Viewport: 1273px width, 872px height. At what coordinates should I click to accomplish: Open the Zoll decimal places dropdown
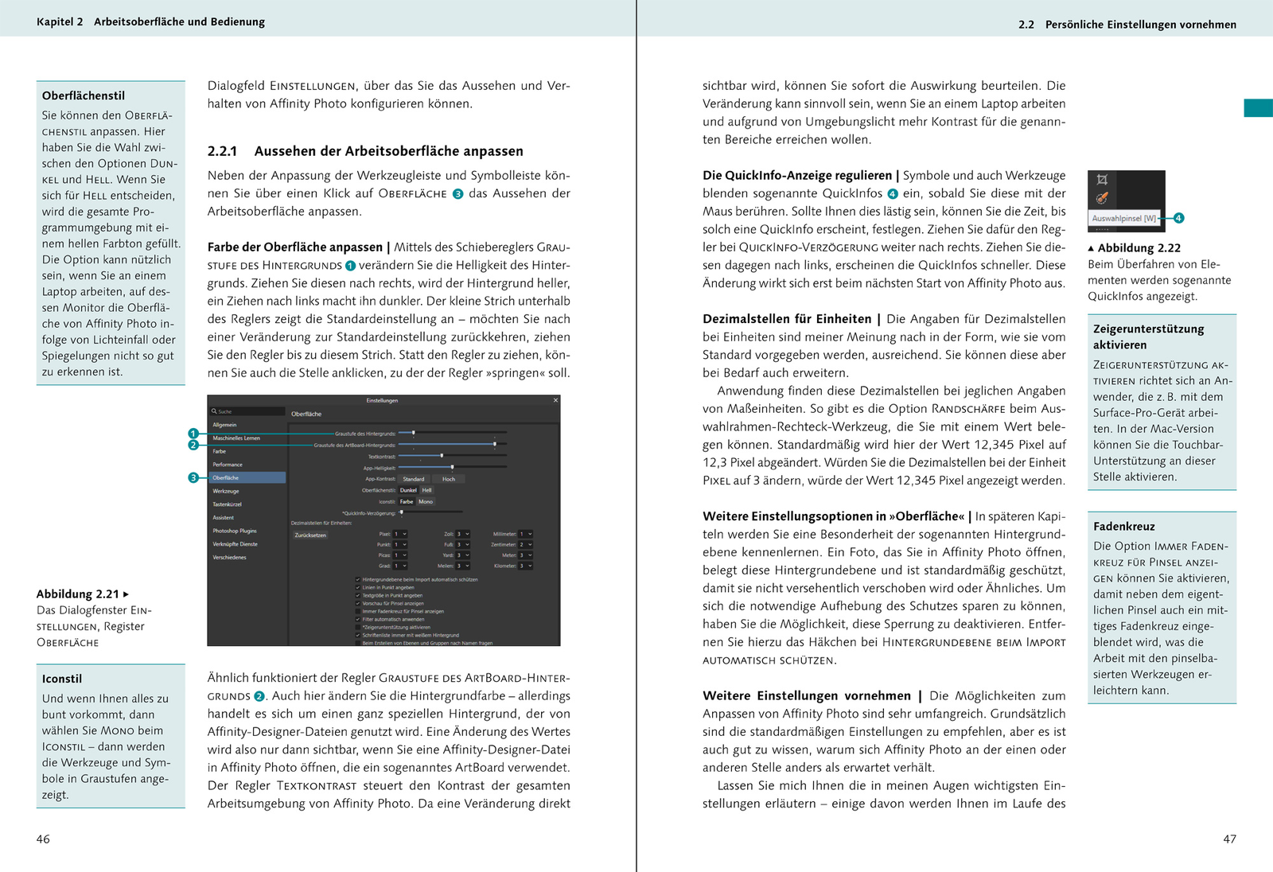tap(463, 534)
